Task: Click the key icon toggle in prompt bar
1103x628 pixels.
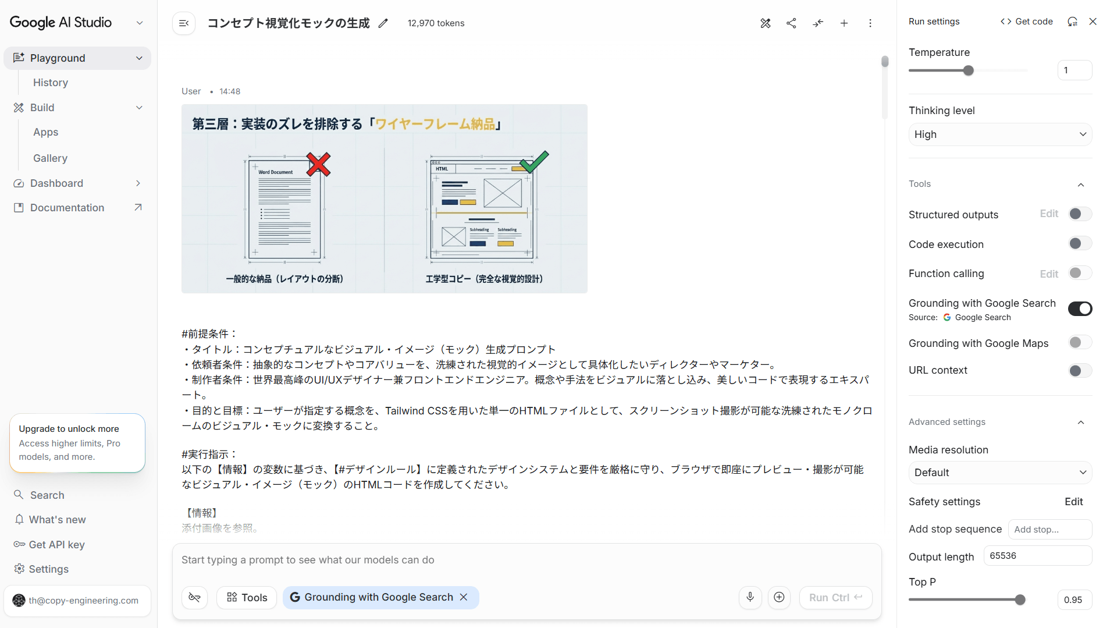Action: (195, 597)
